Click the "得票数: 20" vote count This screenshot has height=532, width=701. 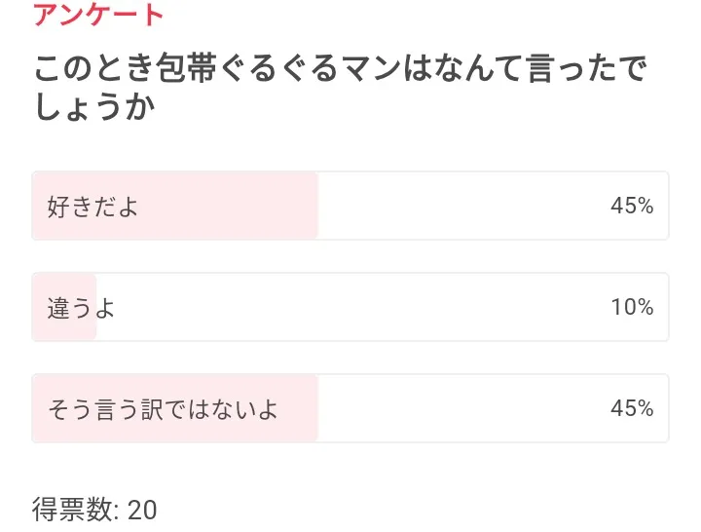[x=94, y=510]
